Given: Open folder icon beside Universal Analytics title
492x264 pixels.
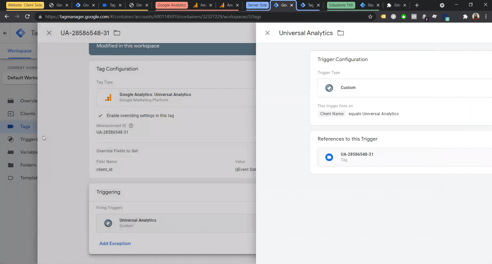Looking at the screenshot, I should 340,33.
